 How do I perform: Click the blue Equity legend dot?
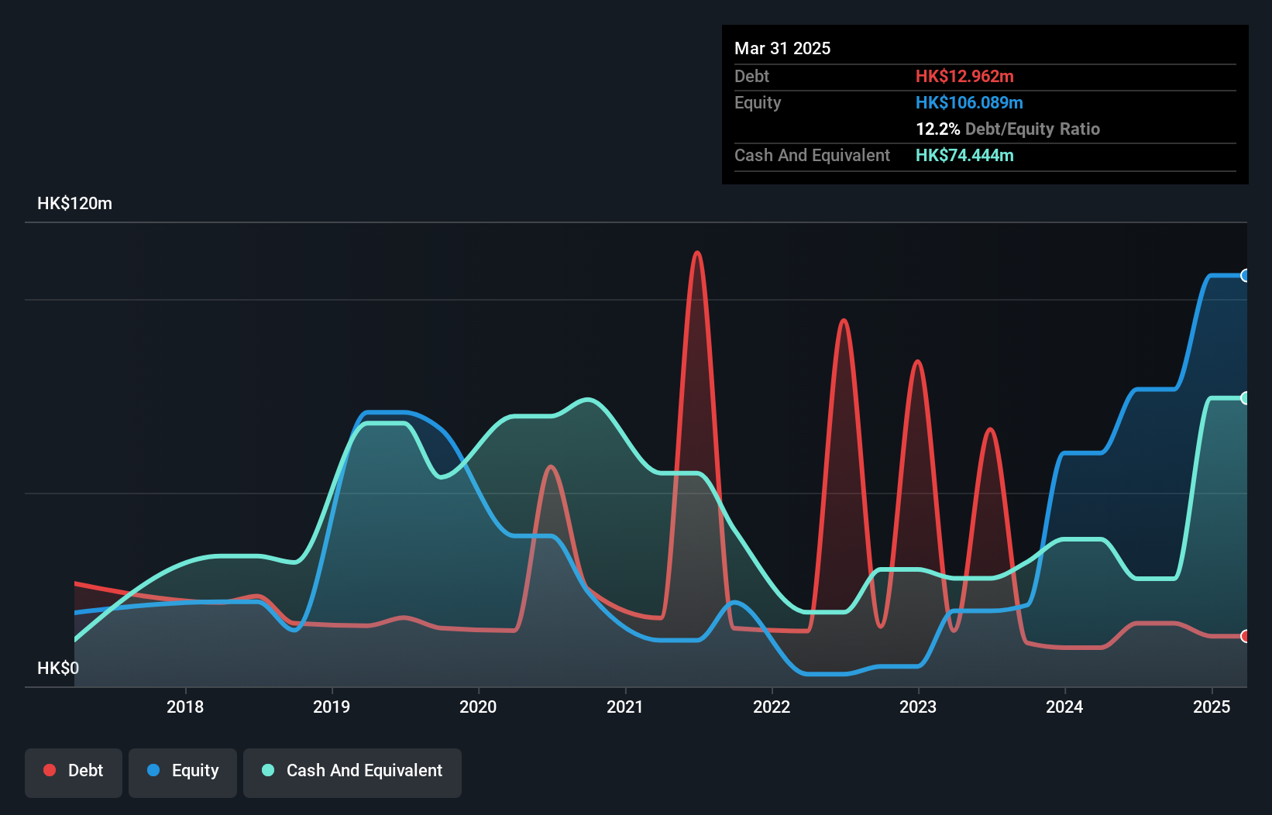click(x=153, y=770)
